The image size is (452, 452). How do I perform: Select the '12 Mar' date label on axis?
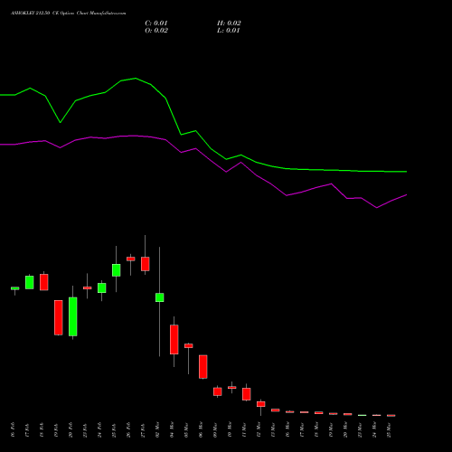[259, 429]
